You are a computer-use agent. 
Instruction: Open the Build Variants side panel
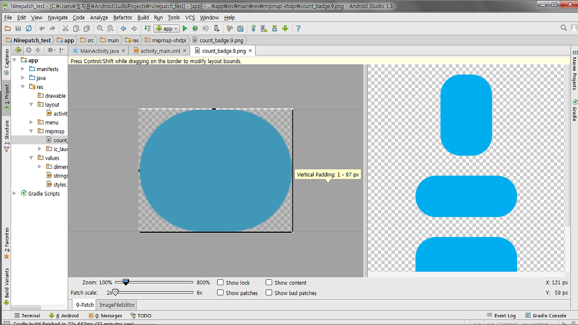point(6,287)
